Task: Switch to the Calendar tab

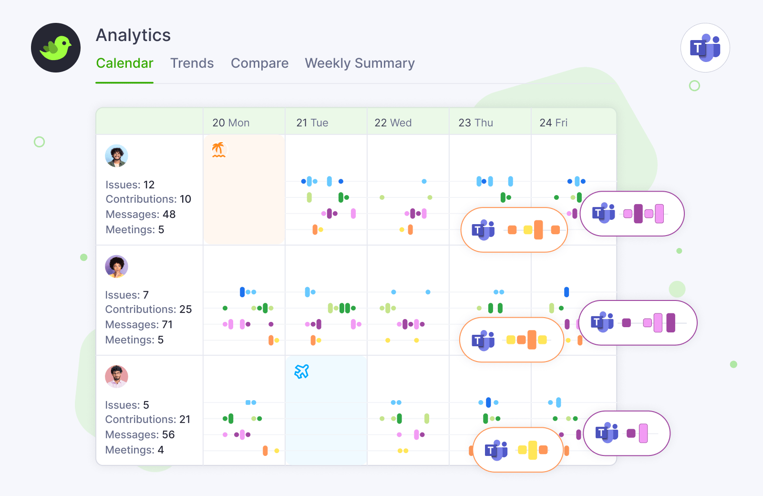Action: click(x=124, y=63)
